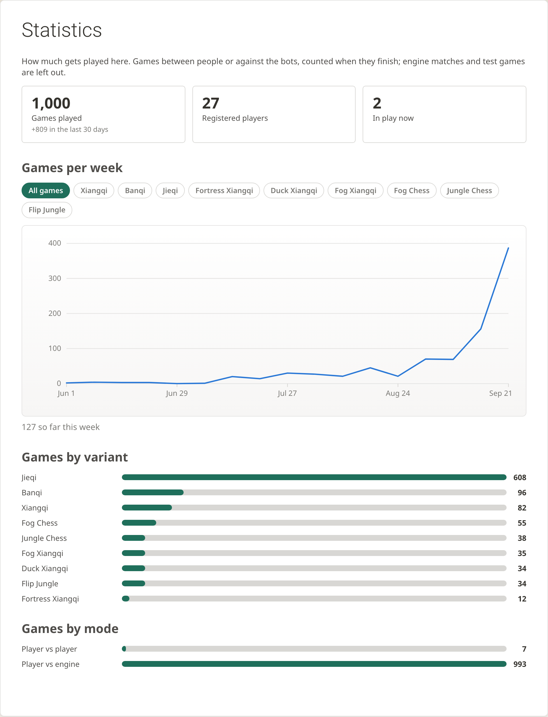Filter the chart by Xiangqi
Screen dimensions: 548x717
pyautogui.click(x=94, y=190)
